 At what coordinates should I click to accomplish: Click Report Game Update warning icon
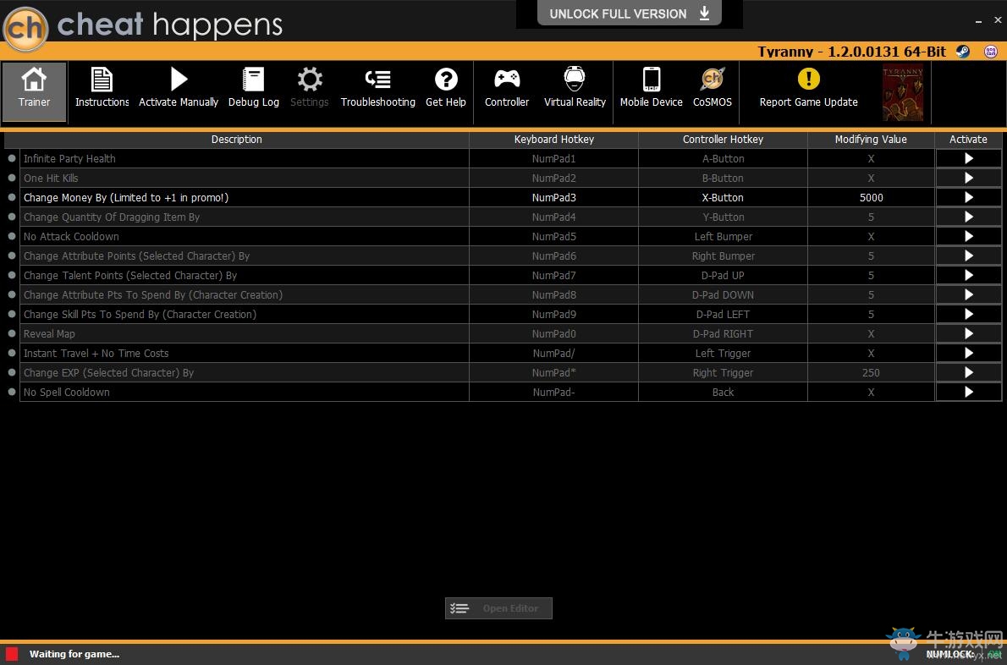[x=808, y=79]
